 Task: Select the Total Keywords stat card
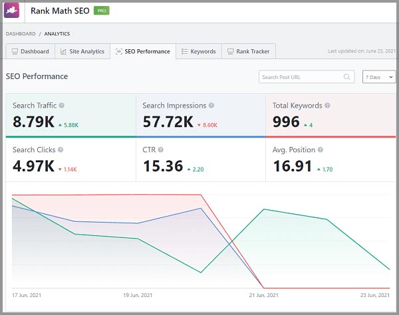point(331,116)
